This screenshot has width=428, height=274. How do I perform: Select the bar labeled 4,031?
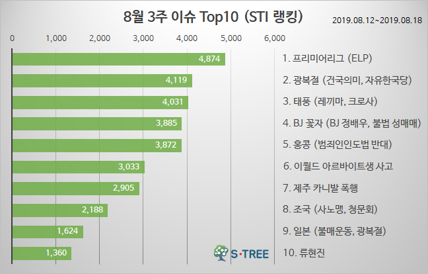(x=100, y=103)
